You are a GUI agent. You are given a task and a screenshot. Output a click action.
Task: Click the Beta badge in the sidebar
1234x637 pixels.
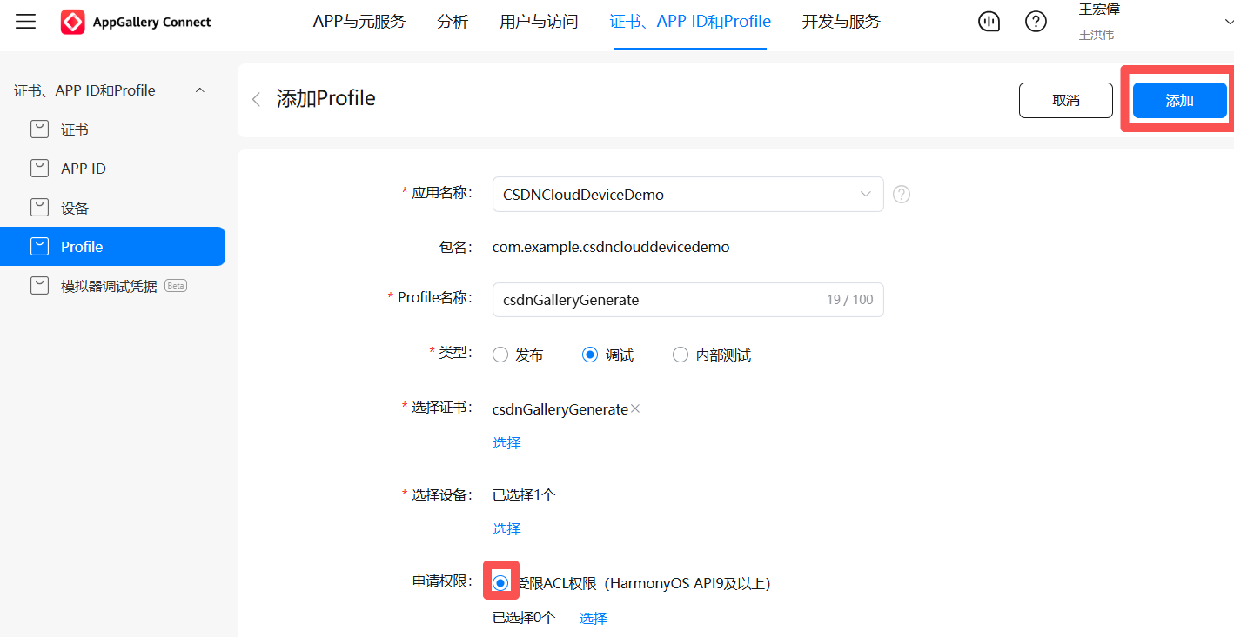pos(176,285)
